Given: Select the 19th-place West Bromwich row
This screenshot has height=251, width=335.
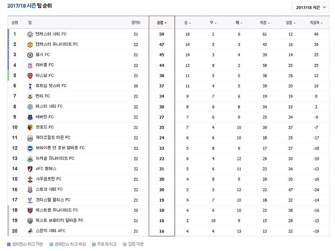Looking at the screenshot, I should tap(168, 221).
